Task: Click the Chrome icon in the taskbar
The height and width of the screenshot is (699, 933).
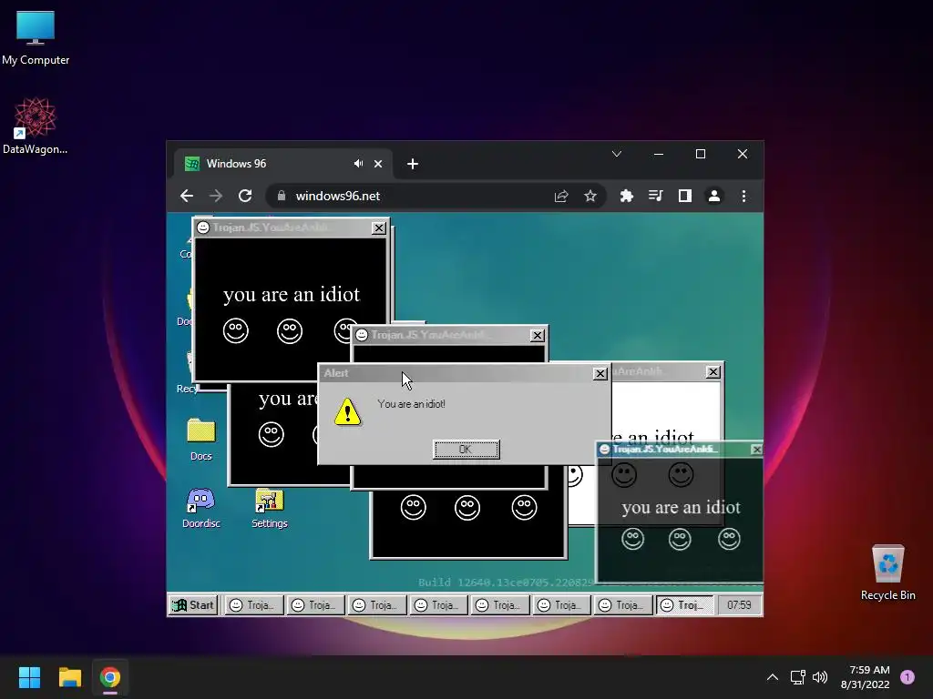Action: pos(110,677)
